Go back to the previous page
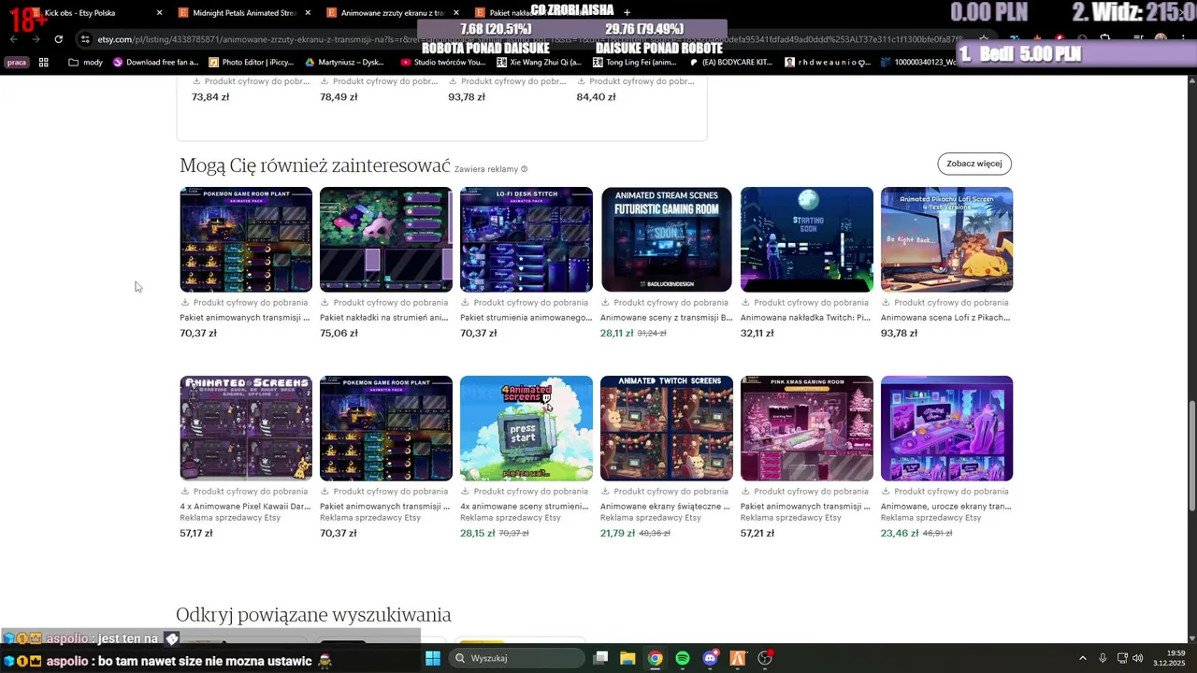Viewport: 1197px width, 673px height. coord(14,39)
